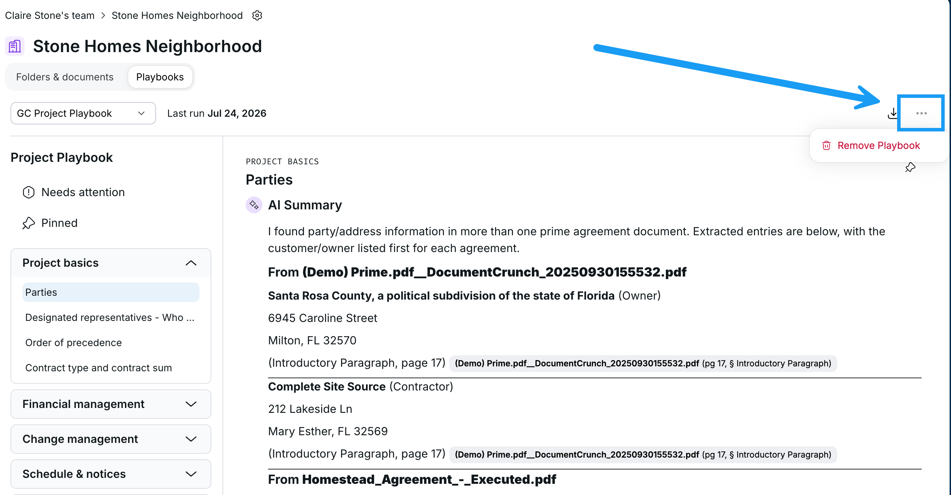The width and height of the screenshot is (951, 495).
Task: Click the download playbook icon
Action: tap(893, 113)
